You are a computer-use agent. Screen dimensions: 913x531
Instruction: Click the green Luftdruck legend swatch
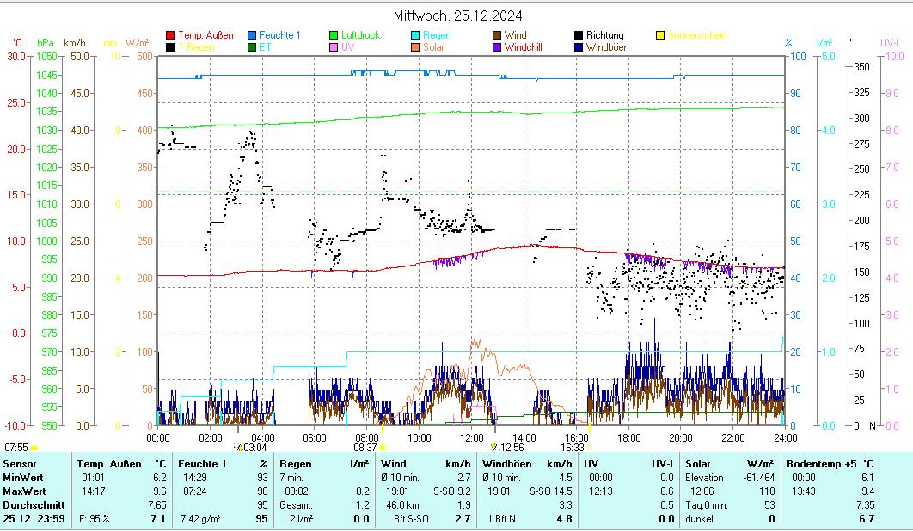pos(333,35)
